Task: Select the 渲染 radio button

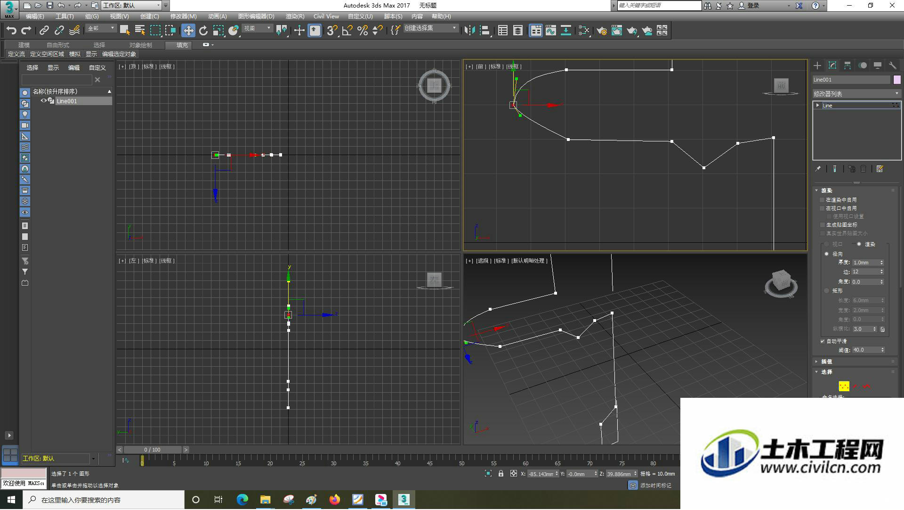Action: coord(859,244)
